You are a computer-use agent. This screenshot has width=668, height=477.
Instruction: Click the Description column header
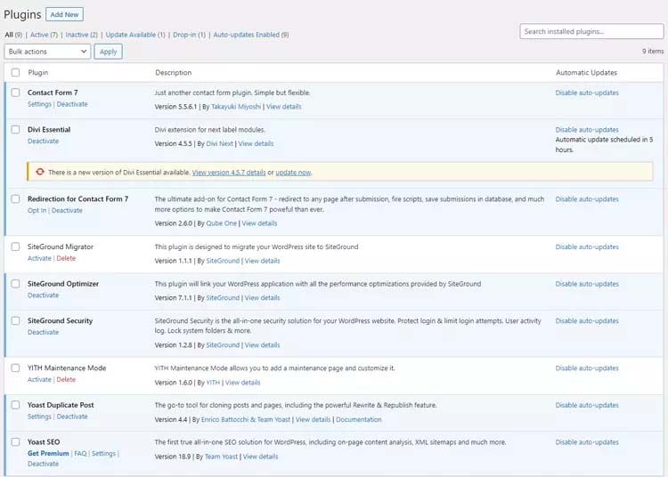coord(174,73)
